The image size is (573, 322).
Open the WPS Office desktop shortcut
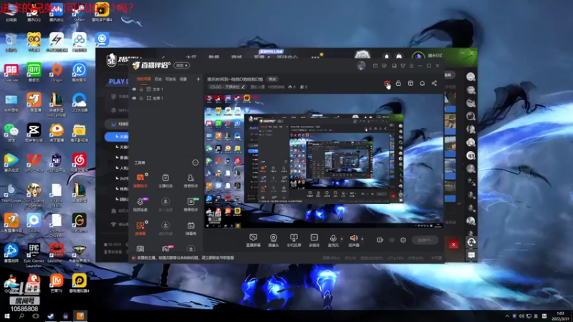pos(34,163)
